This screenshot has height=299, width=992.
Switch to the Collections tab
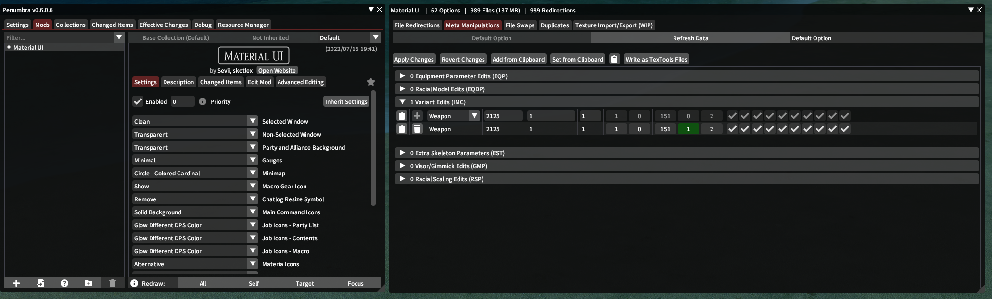click(70, 25)
